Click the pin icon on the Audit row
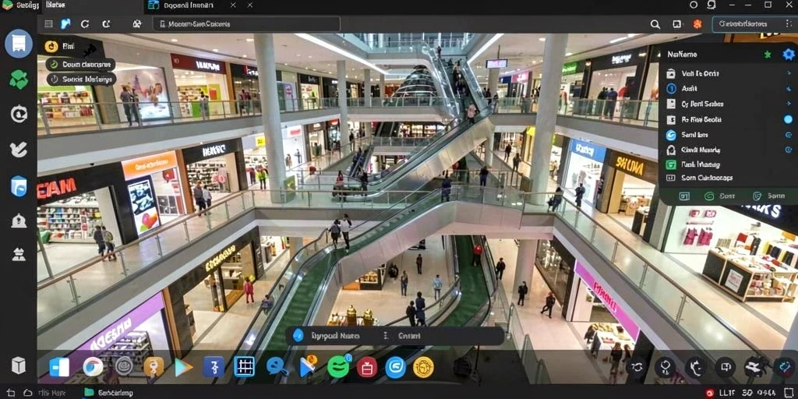Viewport: 798px width, 399px height. pos(789,89)
